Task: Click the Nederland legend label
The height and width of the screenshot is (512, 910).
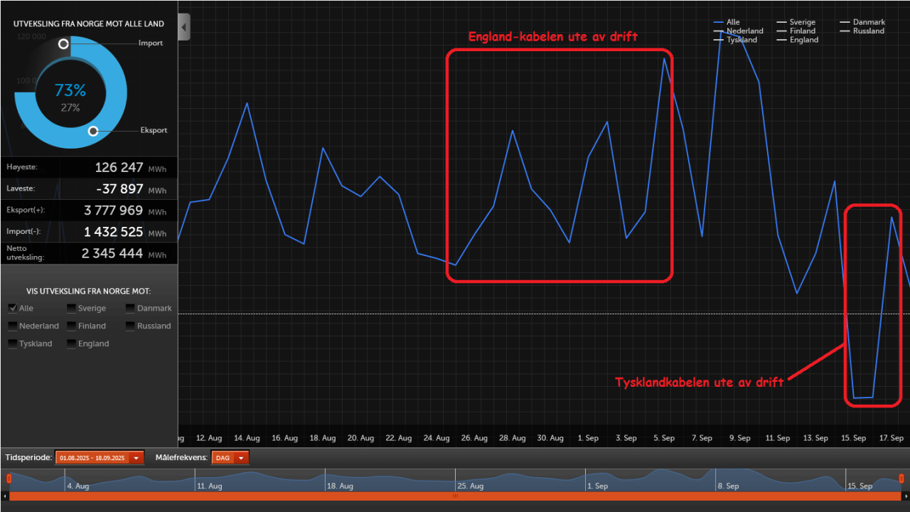Action: 744,31
